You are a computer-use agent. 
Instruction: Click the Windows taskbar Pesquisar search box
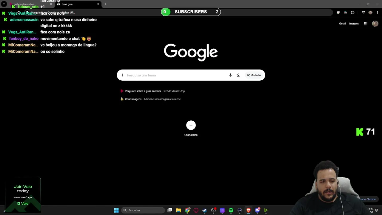pyautogui.click(x=143, y=210)
